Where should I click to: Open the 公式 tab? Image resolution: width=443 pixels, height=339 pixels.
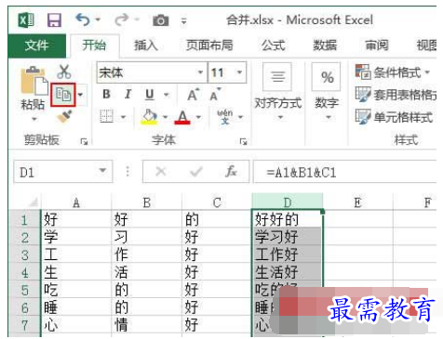[273, 46]
